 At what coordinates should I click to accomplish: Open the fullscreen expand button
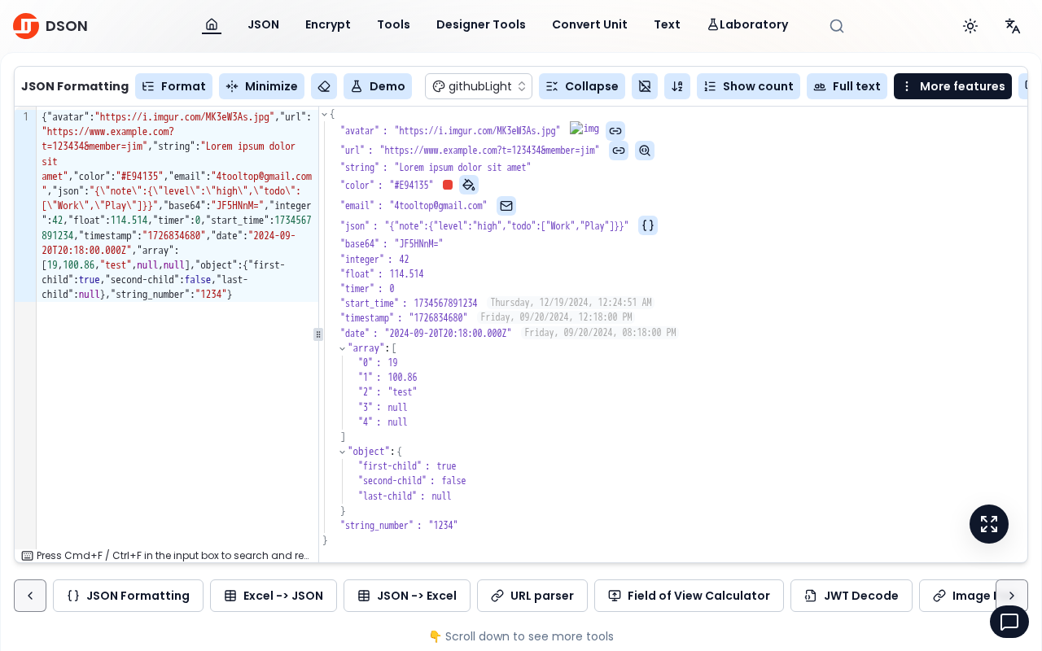[989, 524]
